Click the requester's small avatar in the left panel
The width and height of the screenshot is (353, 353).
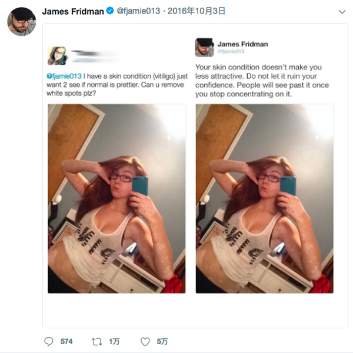click(x=57, y=56)
